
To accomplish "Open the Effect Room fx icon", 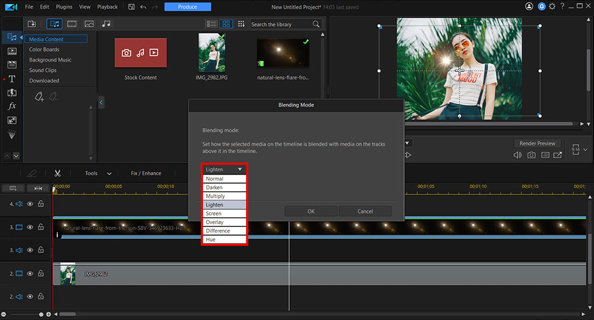I will pos(11,106).
